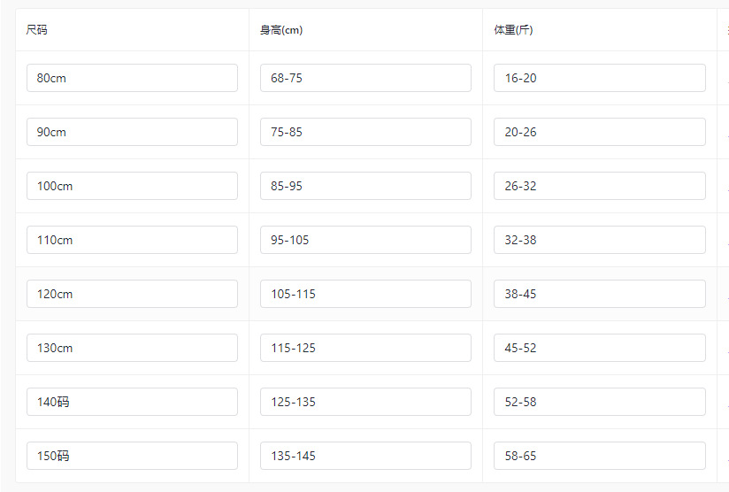Select the height field containing 135-145

(x=365, y=456)
